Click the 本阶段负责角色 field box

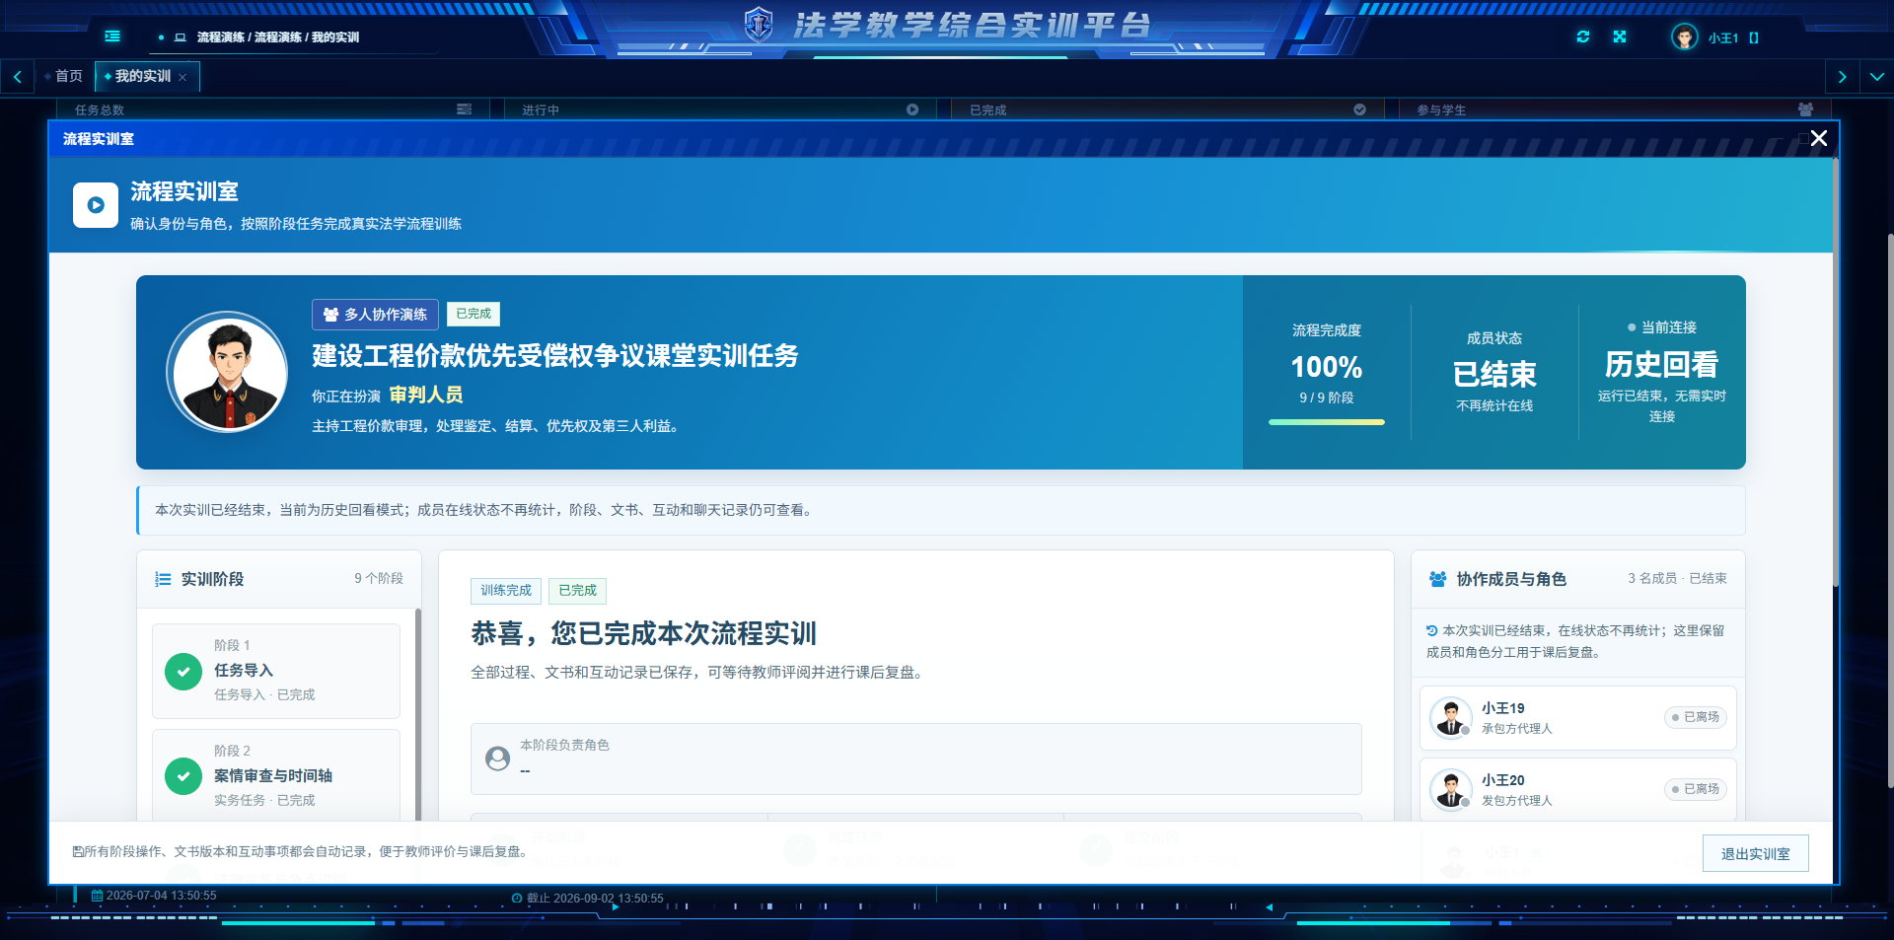pos(916,759)
